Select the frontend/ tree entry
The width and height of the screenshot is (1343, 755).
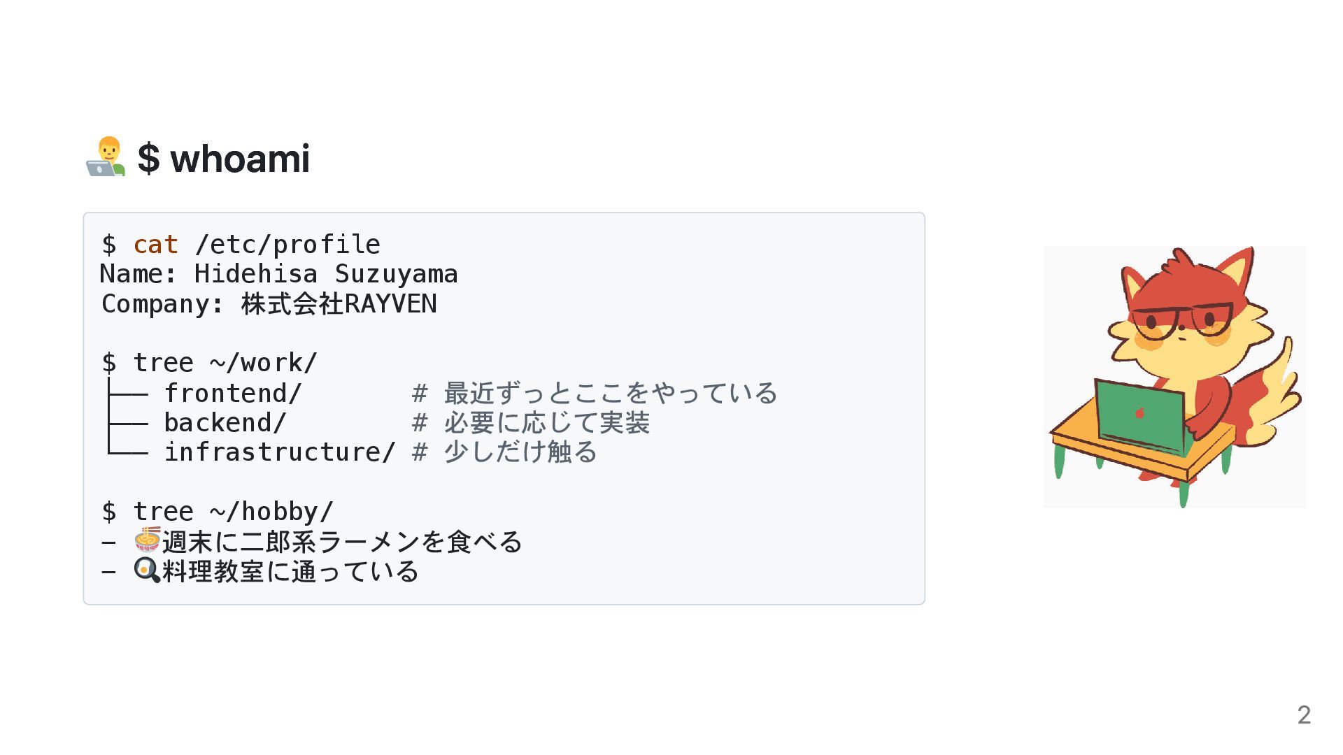233,393
